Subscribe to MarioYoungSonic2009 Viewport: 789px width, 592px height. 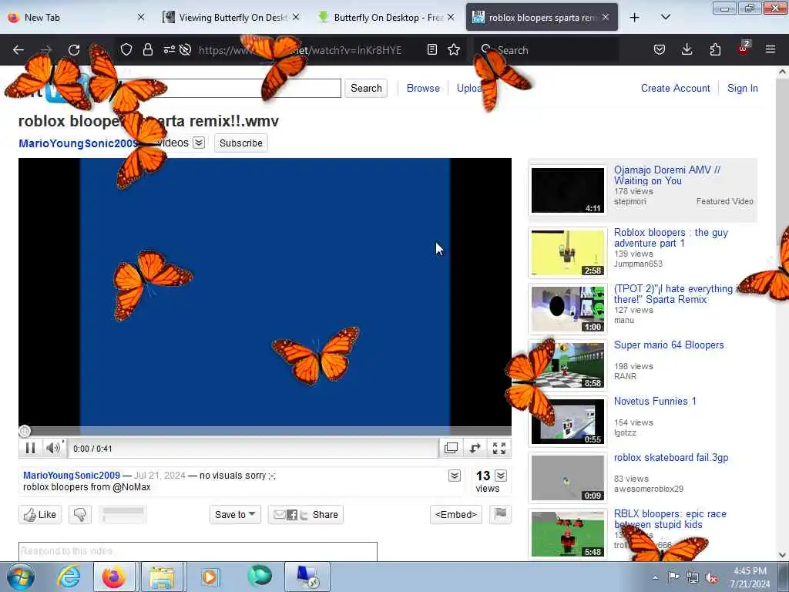[x=241, y=143]
